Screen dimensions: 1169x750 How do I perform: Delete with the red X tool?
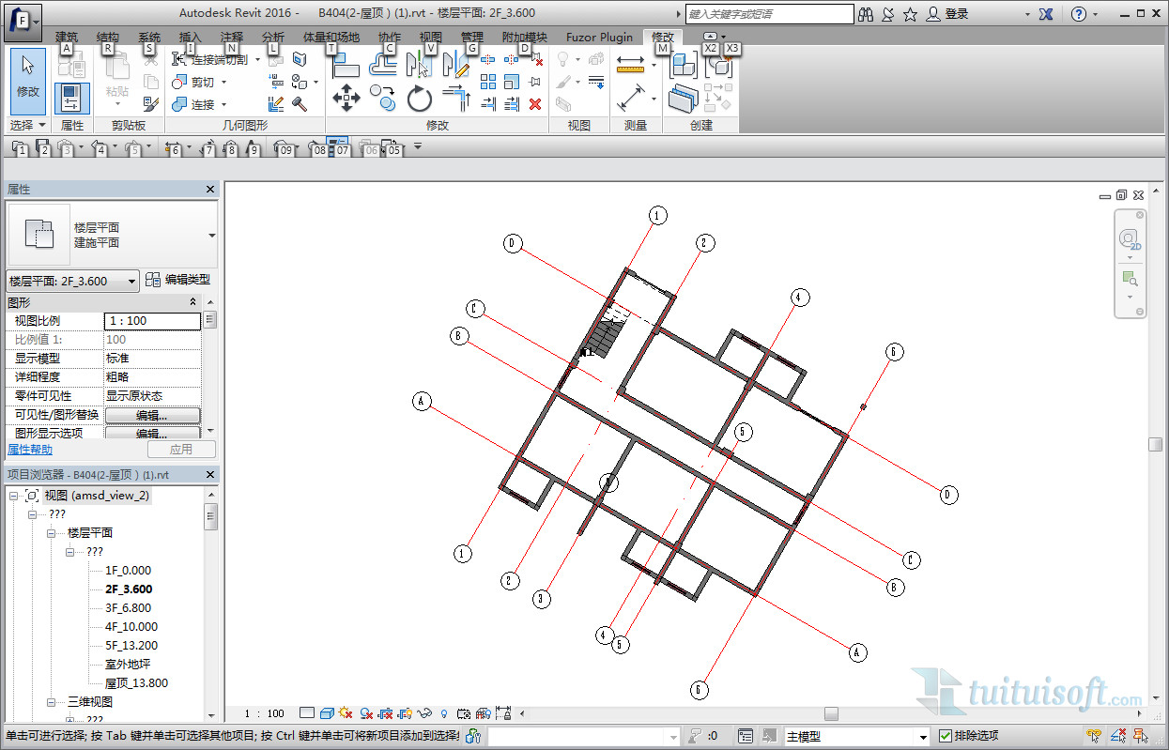535,104
